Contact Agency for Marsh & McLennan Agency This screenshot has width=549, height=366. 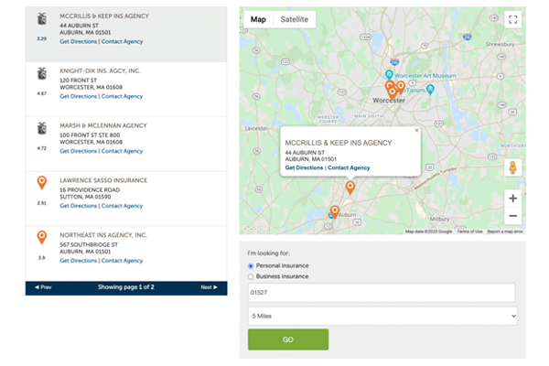click(123, 151)
